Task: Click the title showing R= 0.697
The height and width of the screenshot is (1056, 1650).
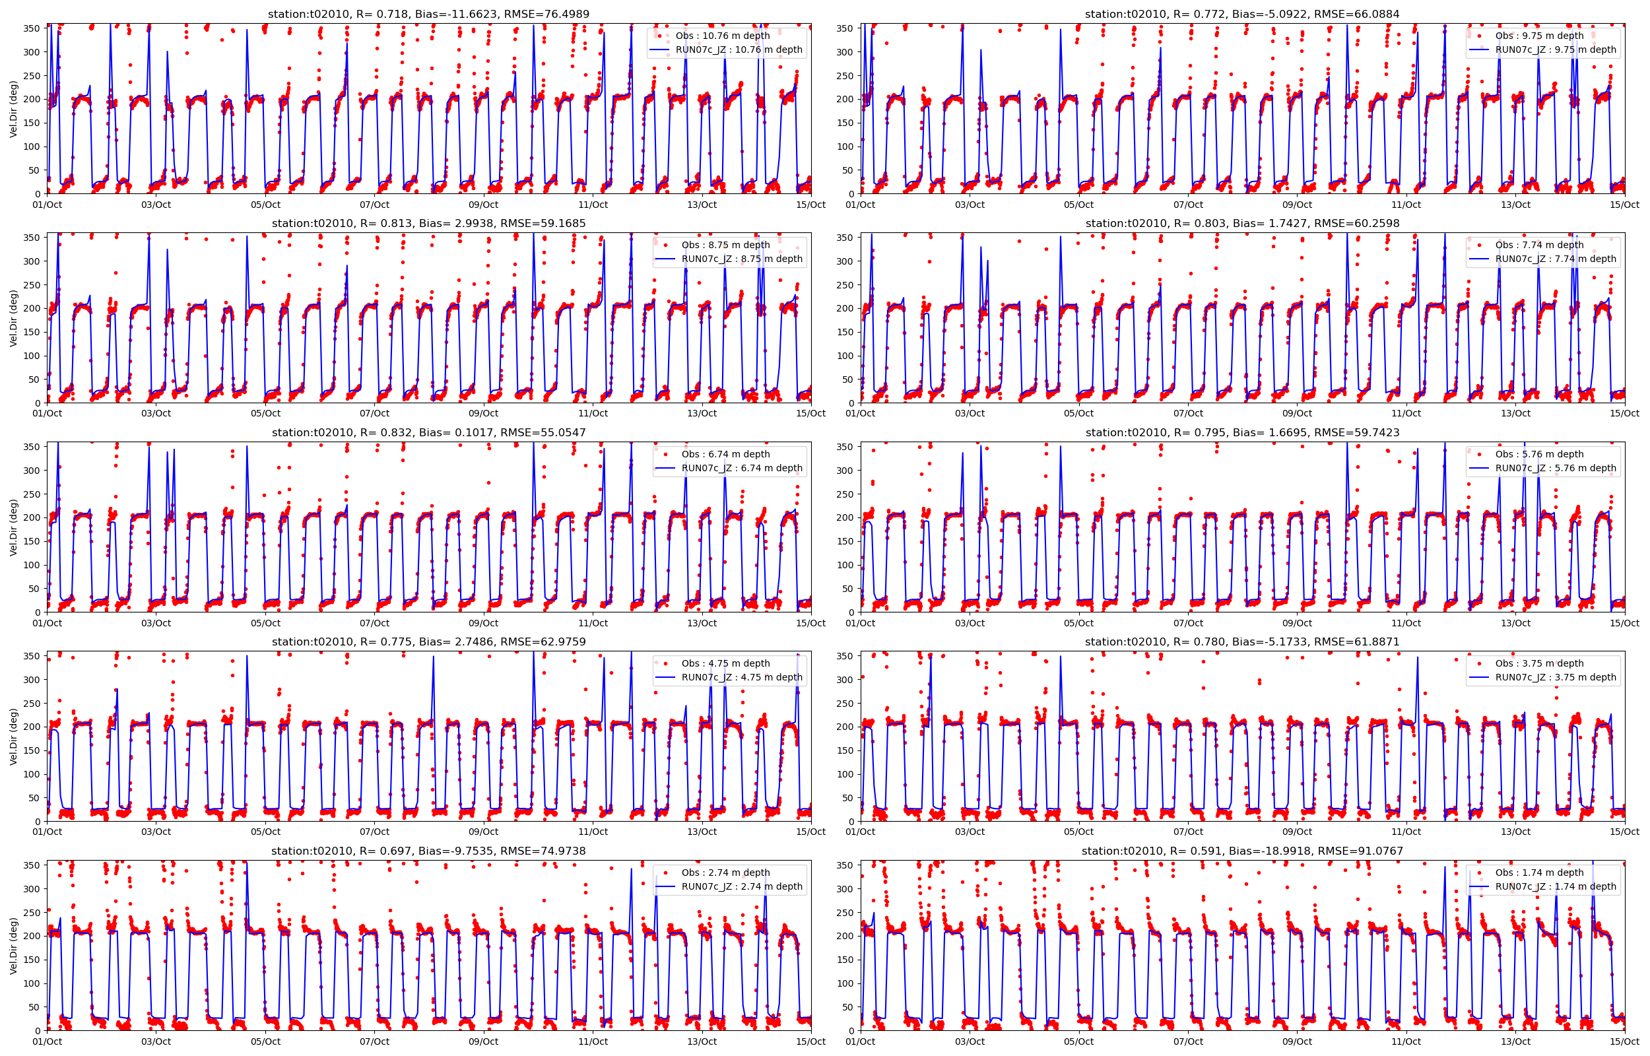Action: [x=428, y=851]
